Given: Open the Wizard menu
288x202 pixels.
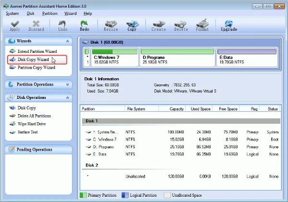Looking at the screenshot, I should pyautogui.click(x=71, y=13).
